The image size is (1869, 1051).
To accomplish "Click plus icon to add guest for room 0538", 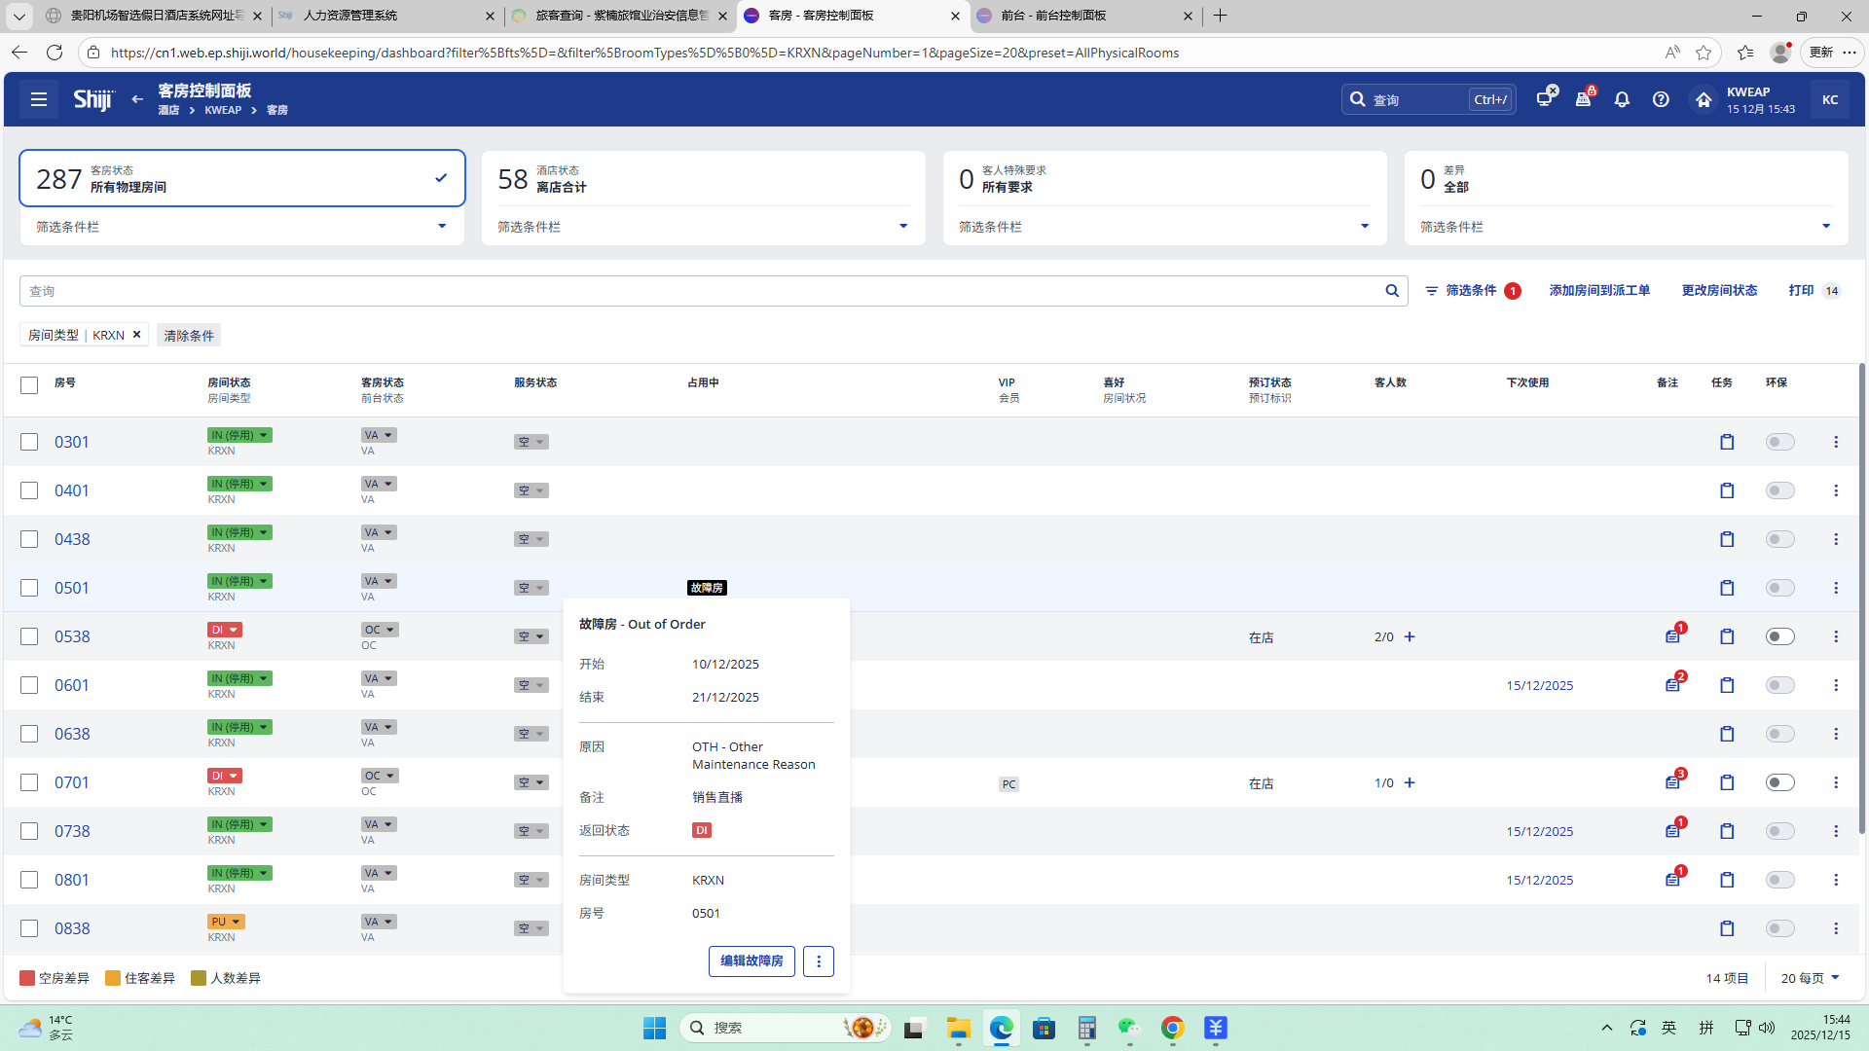I will [x=1410, y=636].
